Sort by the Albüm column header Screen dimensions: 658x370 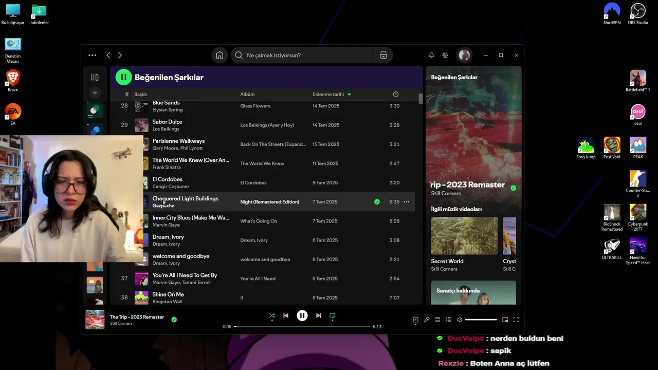click(x=247, y=94)
